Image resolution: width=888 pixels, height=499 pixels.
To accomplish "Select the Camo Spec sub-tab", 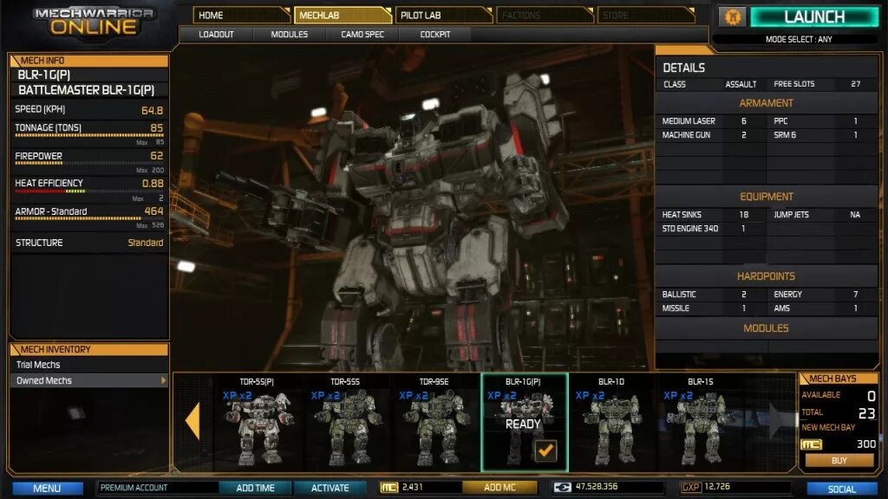I will (x=362, y=35).
